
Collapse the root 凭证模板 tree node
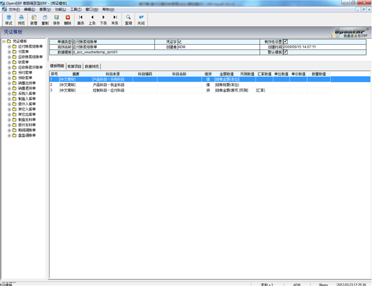(x=4, y=41)
